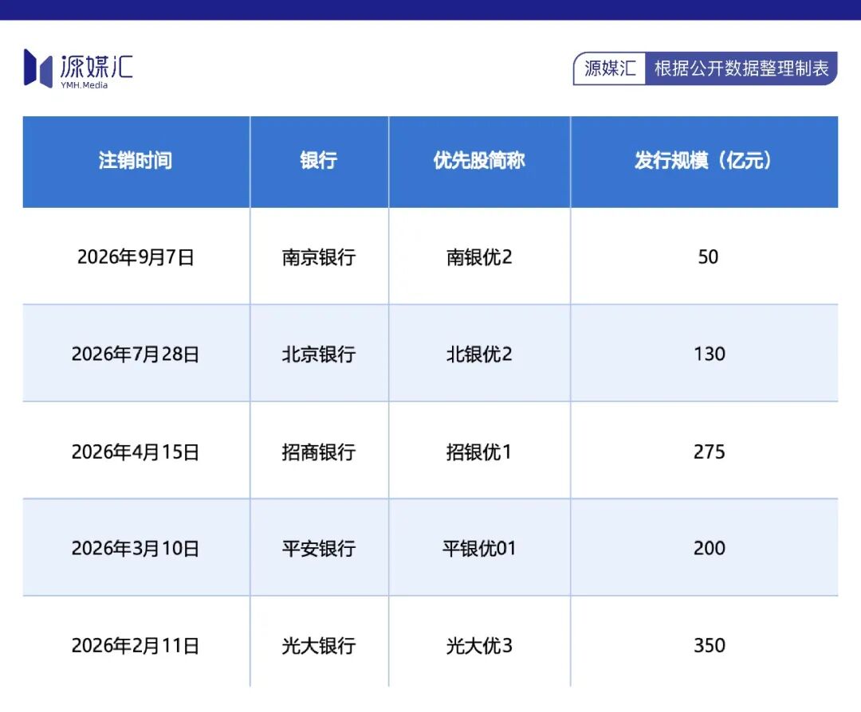Viewport: 861px width, 712px height.
Task: Click the YMH.Media text under logo
Action: [x=84, y=85]
